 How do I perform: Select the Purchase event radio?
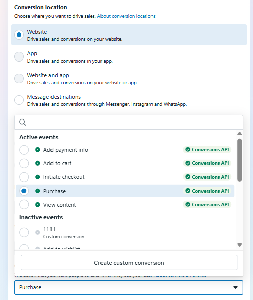(x=24, y=191)
